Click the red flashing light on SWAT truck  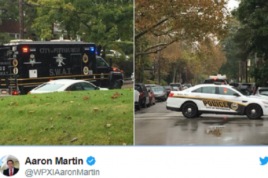click(25, 50)
